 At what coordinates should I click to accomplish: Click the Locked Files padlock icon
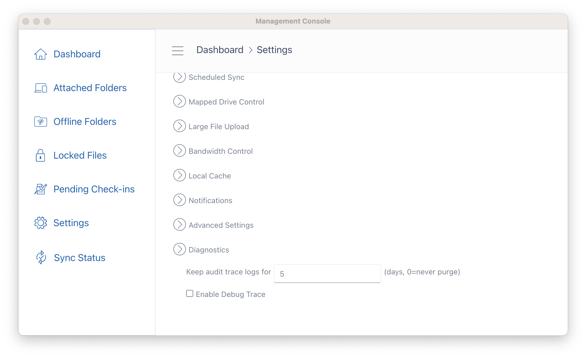41,155
